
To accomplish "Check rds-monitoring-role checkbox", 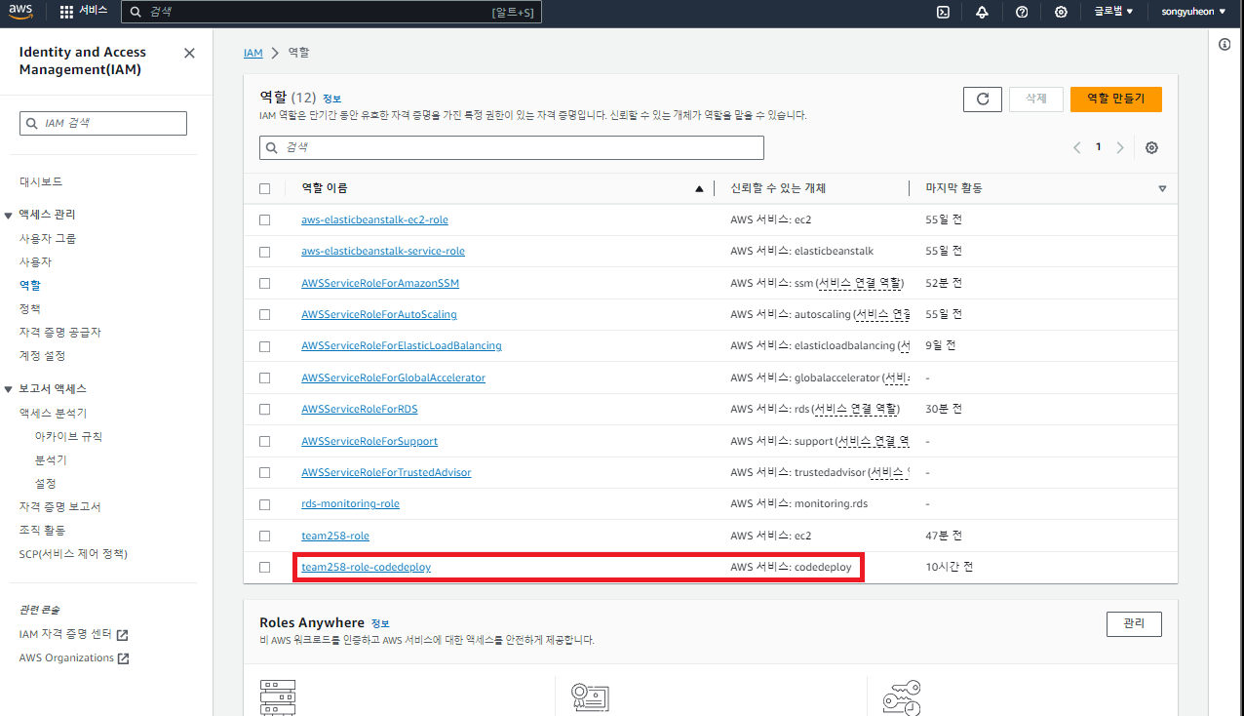I will [x=265, y=503].
